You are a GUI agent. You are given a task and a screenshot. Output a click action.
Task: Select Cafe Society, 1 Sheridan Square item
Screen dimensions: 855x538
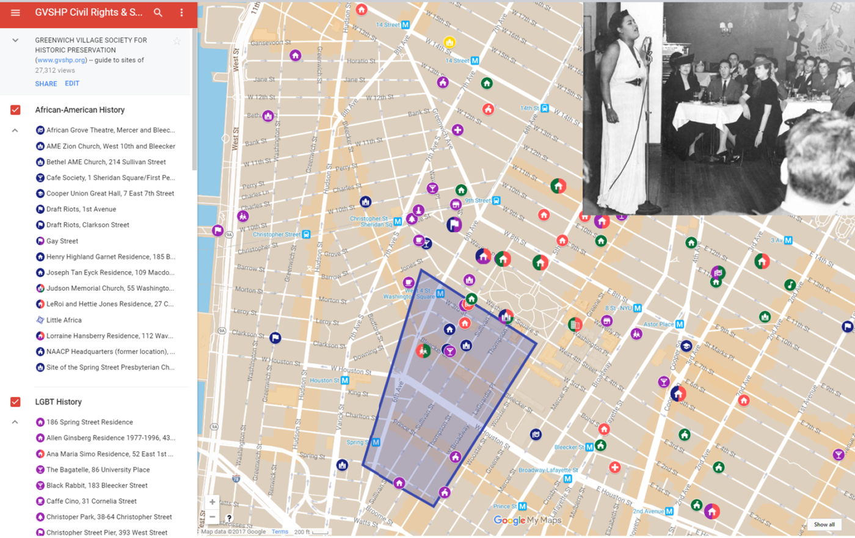(x=110, y=178)
